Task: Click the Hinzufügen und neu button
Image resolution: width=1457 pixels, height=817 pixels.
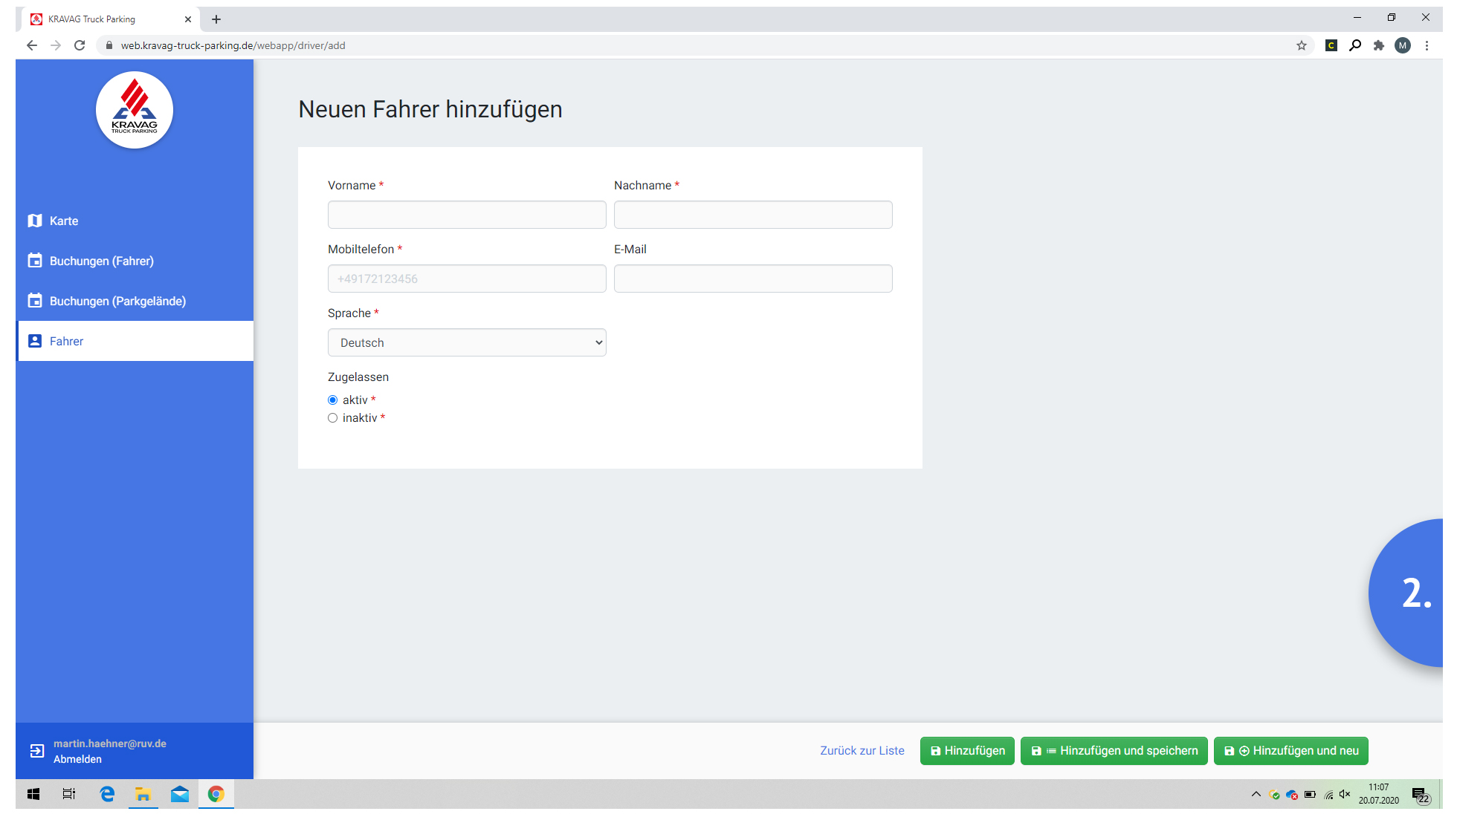Action: click(1290, 750)
